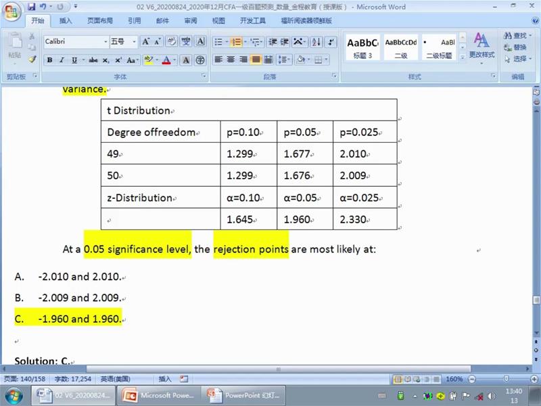Open the 页面布局 ribbon tab

tap(99, 21)
